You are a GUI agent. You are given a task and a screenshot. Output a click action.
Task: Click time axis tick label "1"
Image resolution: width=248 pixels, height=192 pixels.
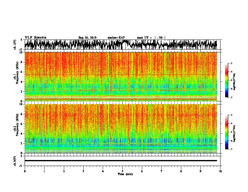pyautogui.click(x=44, y=171)
